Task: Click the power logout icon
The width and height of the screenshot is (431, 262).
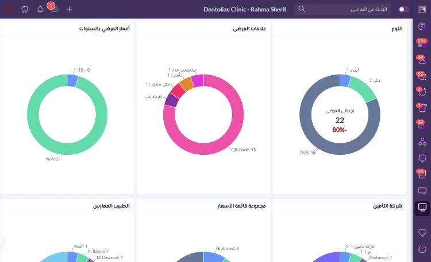Action: pyautogui.click(x=422, y=249)
